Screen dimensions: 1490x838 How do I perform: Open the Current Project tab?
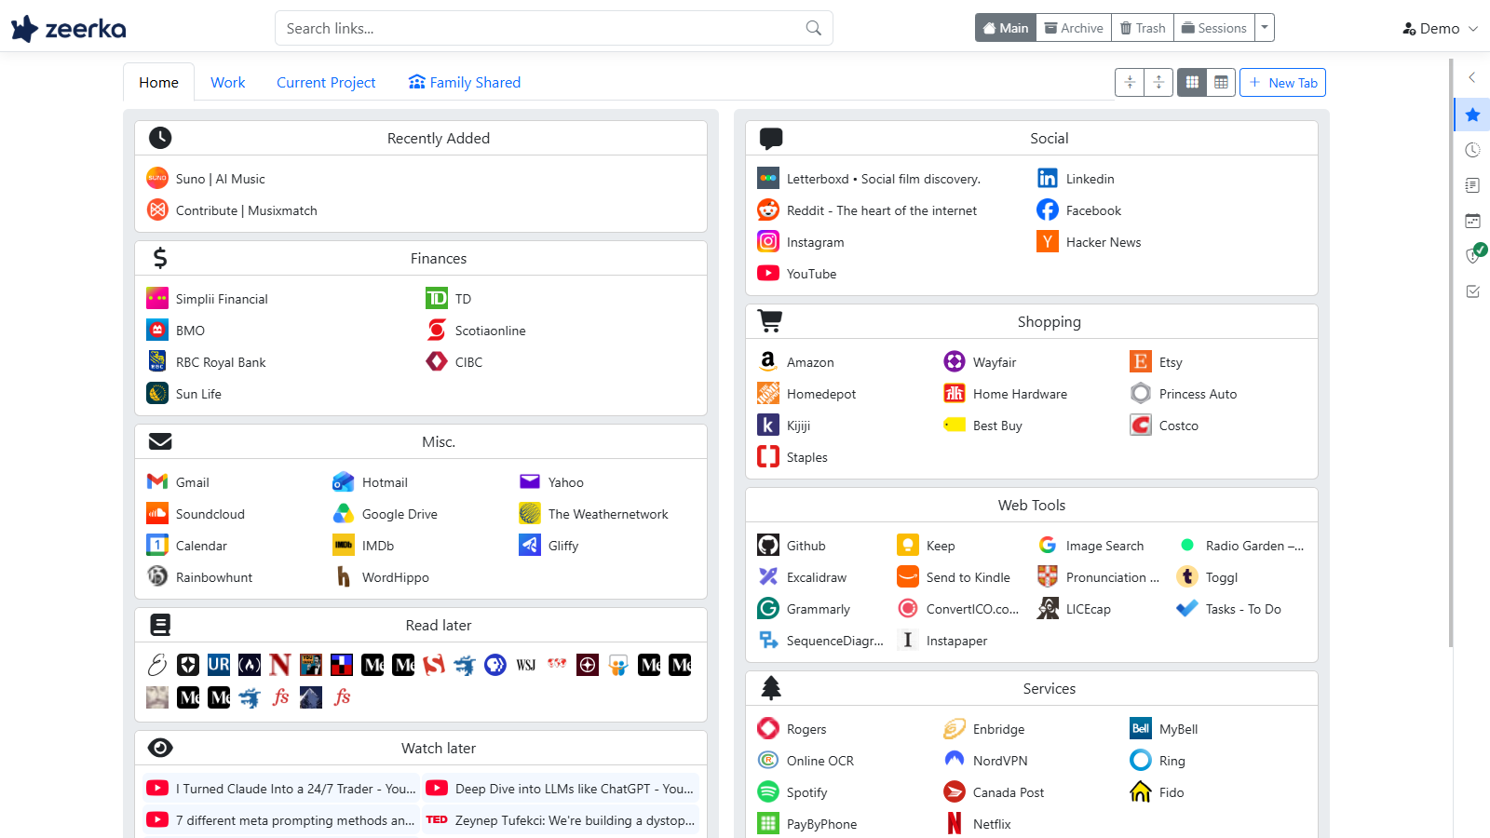[x=326, y=82]
